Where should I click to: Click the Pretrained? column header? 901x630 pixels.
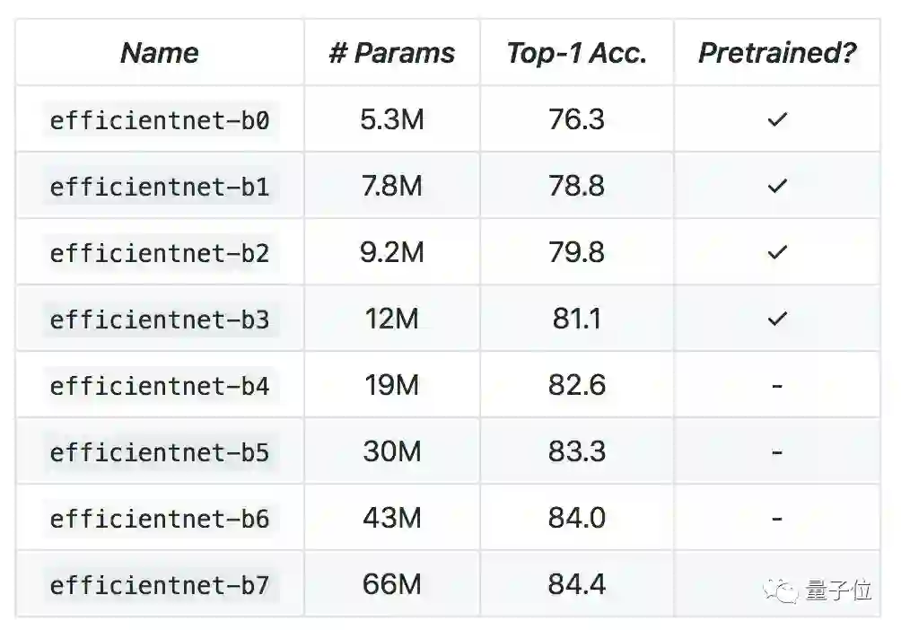click(777, 53)
